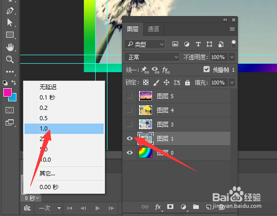Select the Zoom magnifier tool
Image resolution: width=277 pixels, height=216 pixels.
tap(10, 59)
